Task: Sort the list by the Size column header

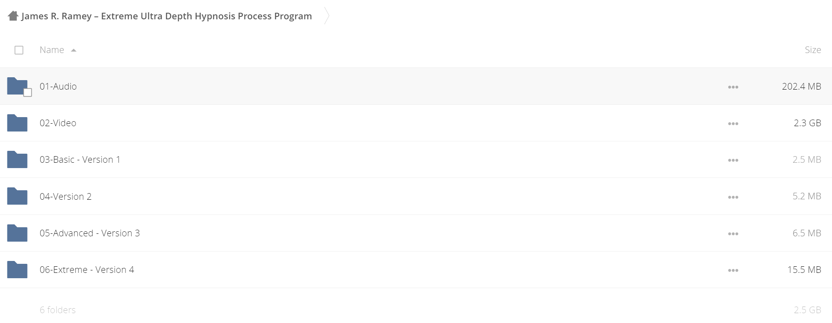Action: click(x=813, y=50)
